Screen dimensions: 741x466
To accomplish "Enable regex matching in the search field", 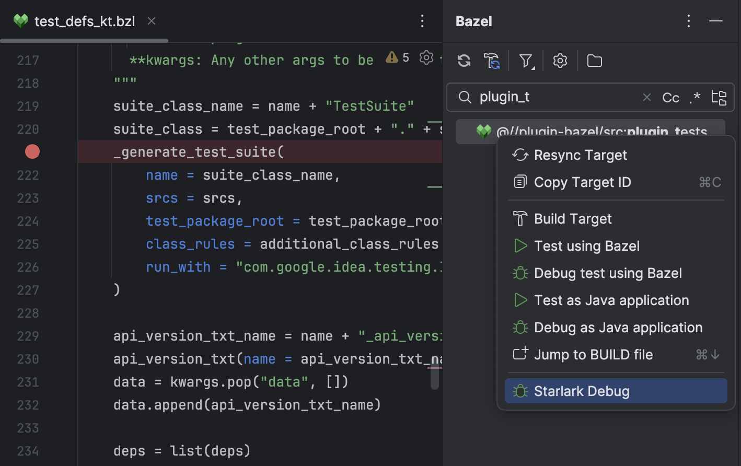I will (x=694, y=97).
